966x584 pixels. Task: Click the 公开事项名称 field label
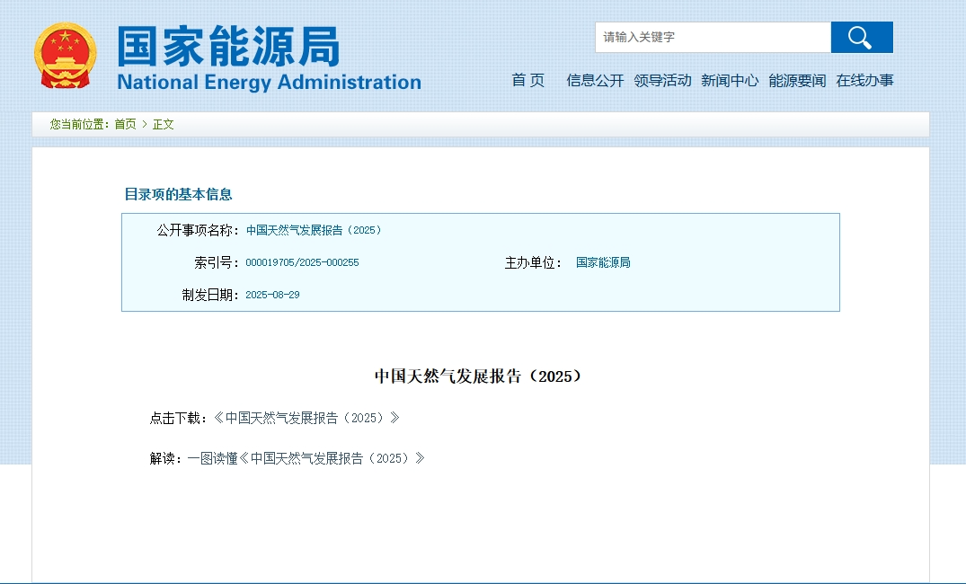point(198,230)
